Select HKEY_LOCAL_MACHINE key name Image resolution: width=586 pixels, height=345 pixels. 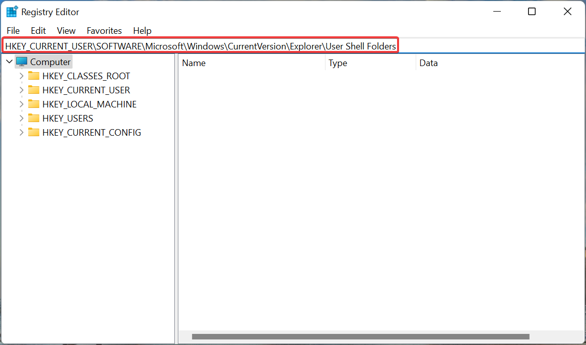pos(89,104)
